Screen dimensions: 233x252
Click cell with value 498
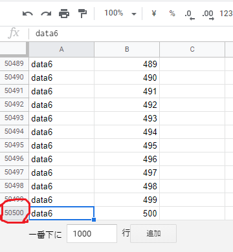[x=127, y=186]
